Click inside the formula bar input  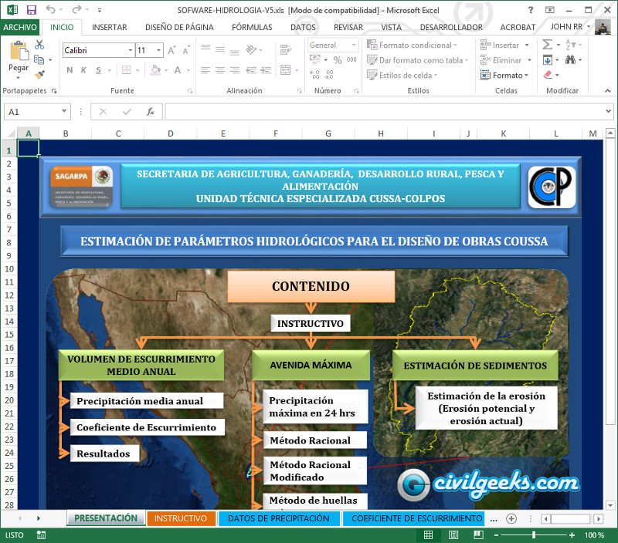coord(386,112)
